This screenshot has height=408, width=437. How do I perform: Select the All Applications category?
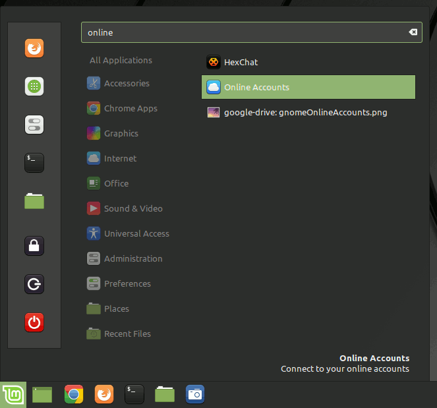121,60
